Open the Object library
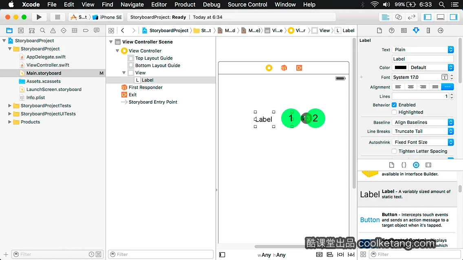This screenshot has height=260, width=463. point(416,165)
